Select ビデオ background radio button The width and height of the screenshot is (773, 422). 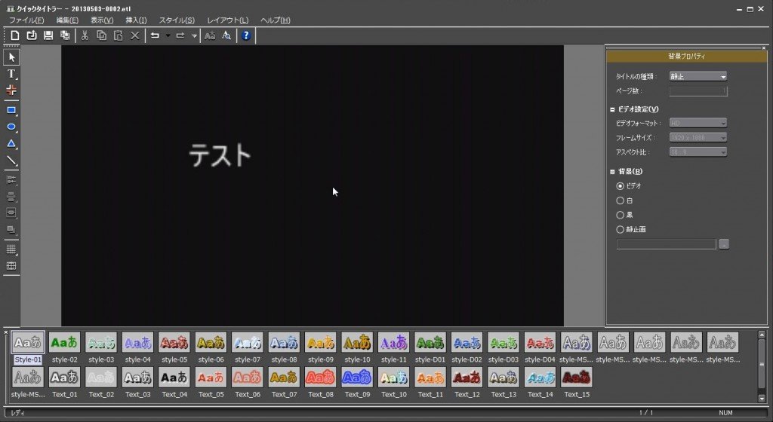point(621,186)
